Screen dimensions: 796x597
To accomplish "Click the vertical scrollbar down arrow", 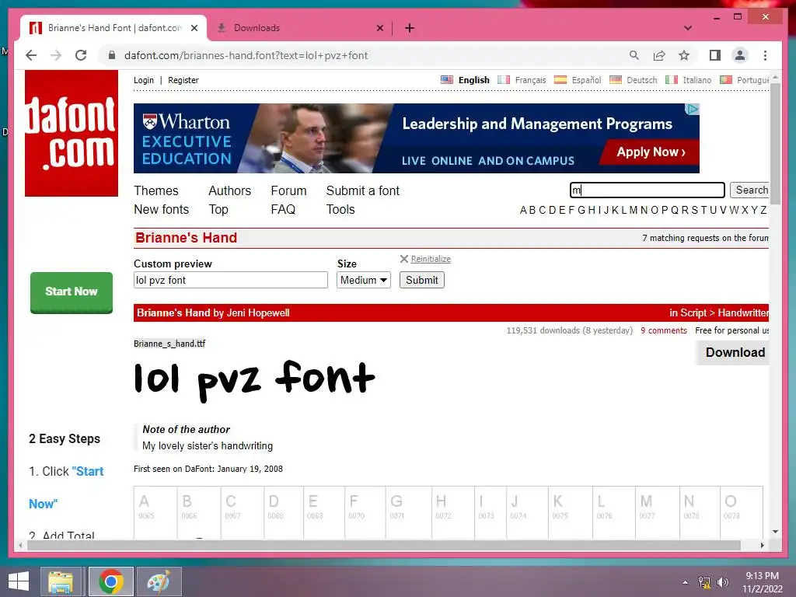I will point(775,532).
